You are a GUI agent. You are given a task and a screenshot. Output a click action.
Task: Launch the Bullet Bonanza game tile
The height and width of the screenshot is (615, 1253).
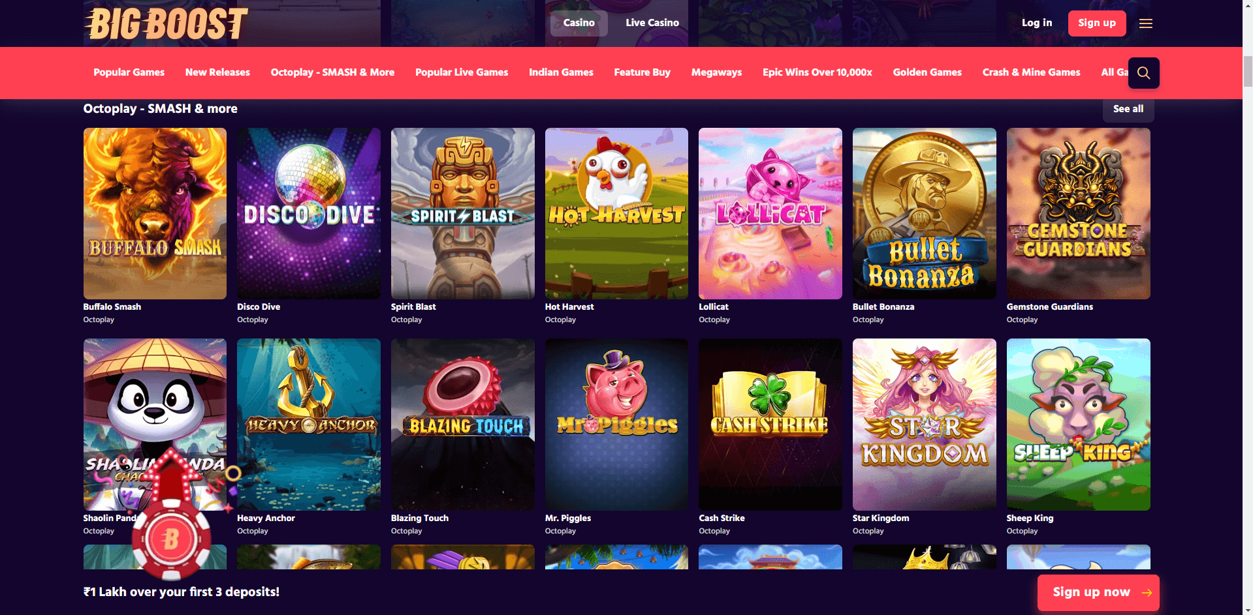pyautogui.click(x=925, y=213)
